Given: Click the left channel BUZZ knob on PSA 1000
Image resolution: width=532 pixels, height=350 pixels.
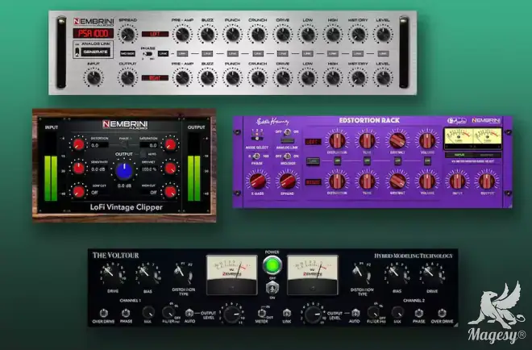Looking at the screenshot, I should [x=207, y=35].
